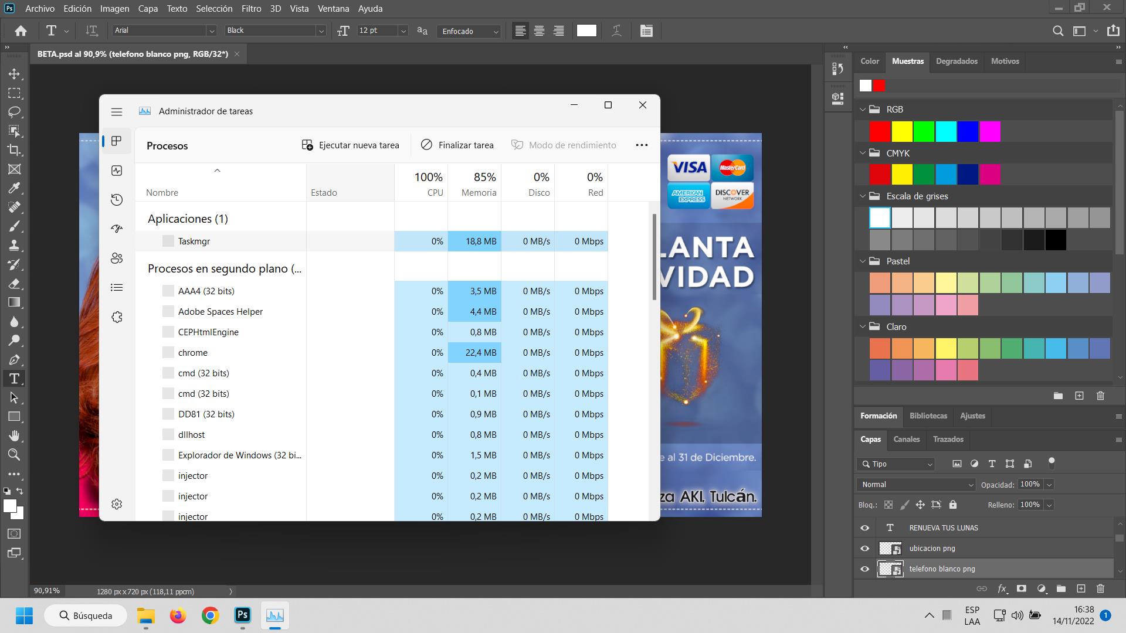
Task: Click Ejecutar nueva tarea button
Action: [350, 145]
